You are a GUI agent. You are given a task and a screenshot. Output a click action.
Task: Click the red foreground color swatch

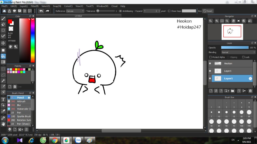coord(10,21)
